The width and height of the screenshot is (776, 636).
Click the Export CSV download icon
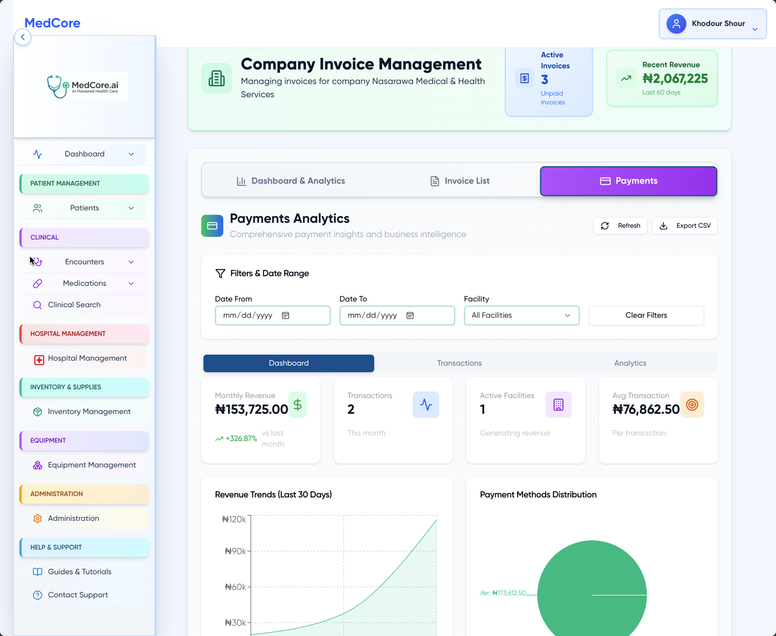click(x=663, y=225)
